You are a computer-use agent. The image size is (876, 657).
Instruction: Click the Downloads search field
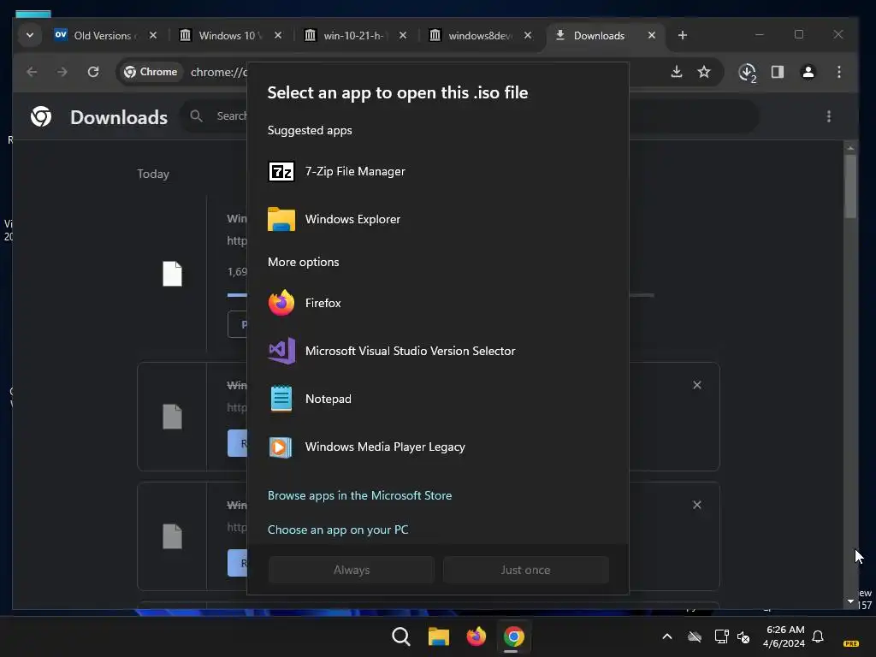coord(470,116)
